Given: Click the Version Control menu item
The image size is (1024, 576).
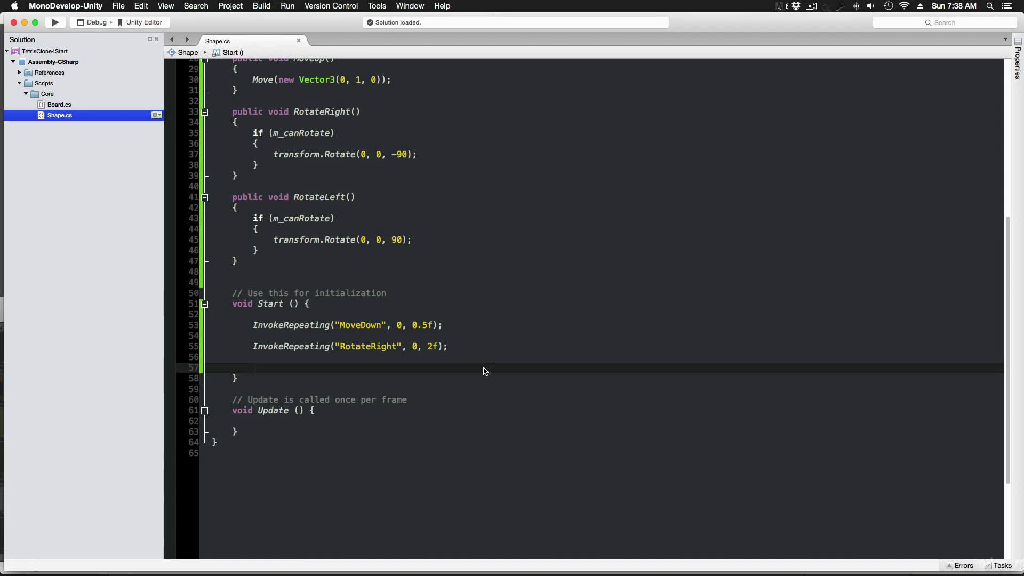Looking at the screenshot, I should pos(331,6).
